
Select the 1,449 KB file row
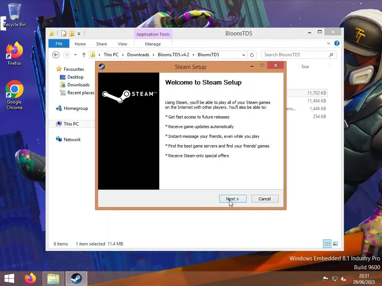pos(307,108)
